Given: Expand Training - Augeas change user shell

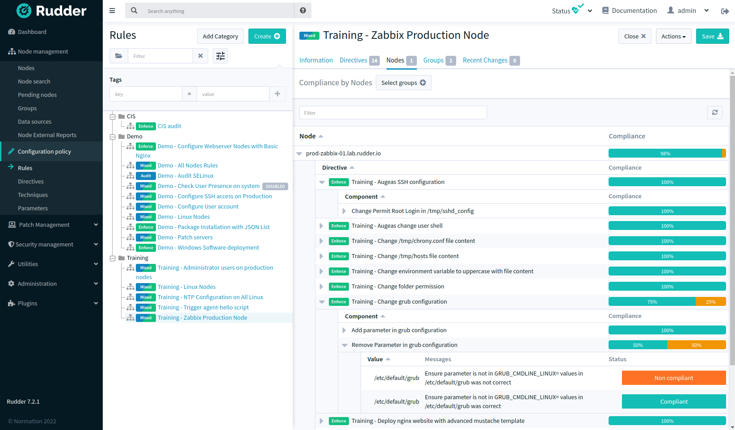Looking at the screenshot, I should click(x=321, y=226).
